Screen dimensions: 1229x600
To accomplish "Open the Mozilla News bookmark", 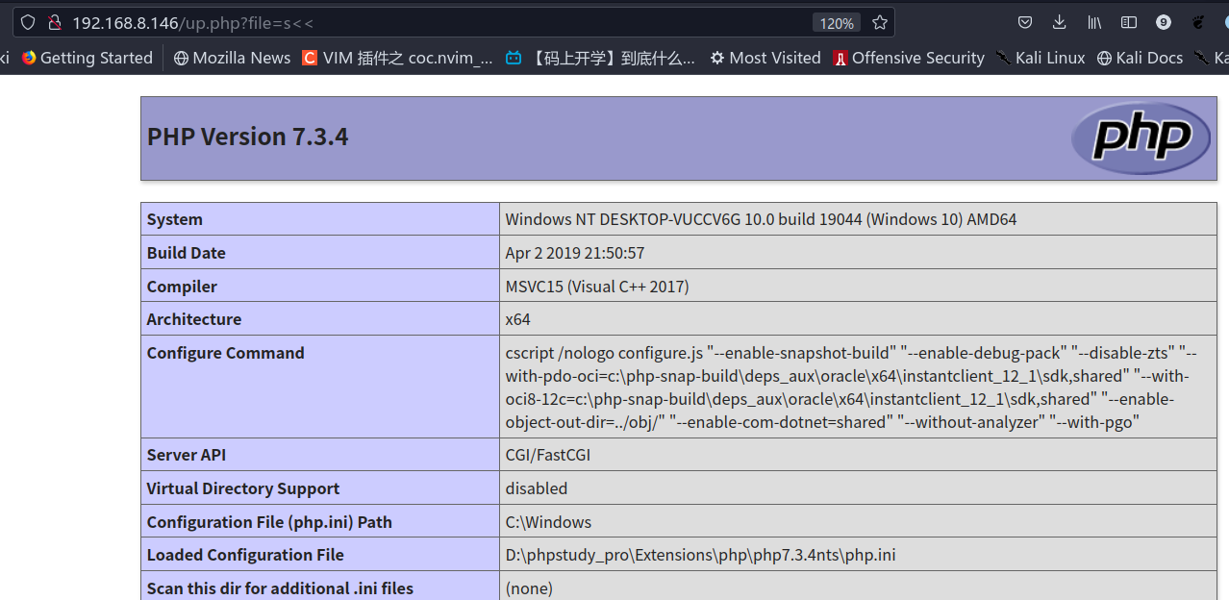I will click(x=232, y=58).
